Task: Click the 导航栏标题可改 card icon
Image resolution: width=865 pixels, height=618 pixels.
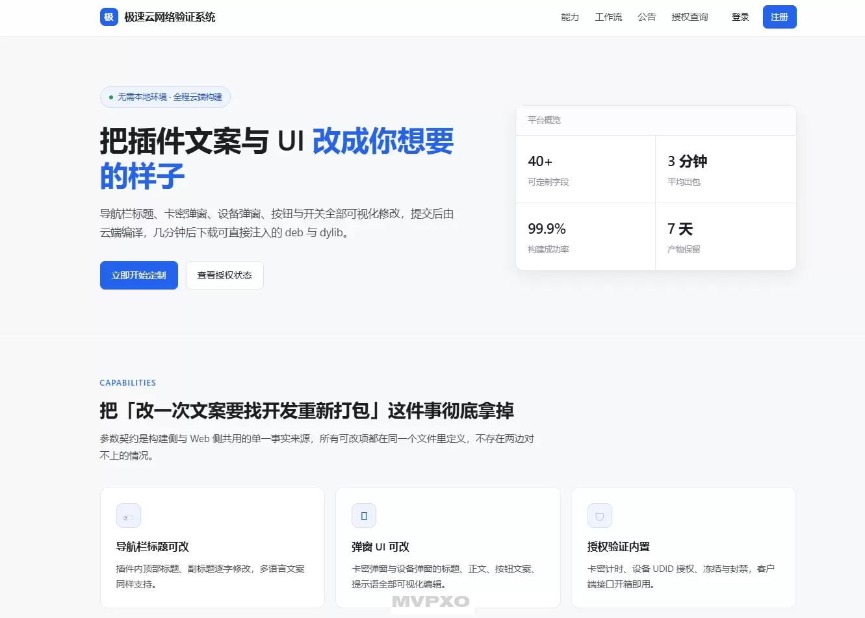Action: pyautogui.click(x=129, y=516)
